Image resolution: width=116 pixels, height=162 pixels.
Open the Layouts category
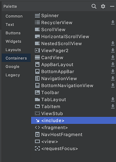point(13,50)
